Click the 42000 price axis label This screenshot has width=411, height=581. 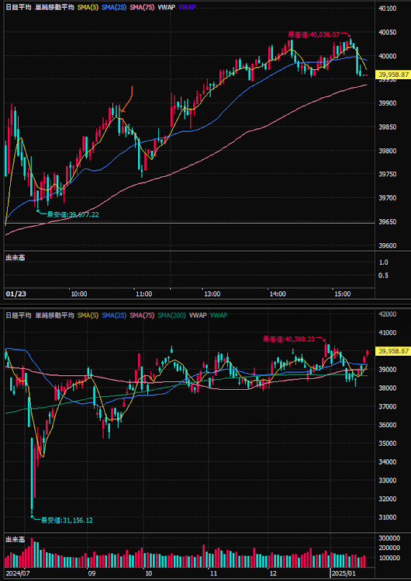(388, 314)
